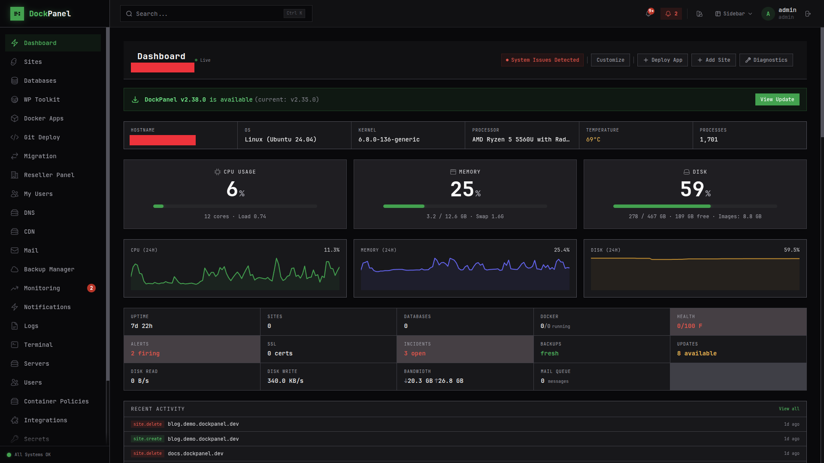Click the Disk usage progress bar

point(695,206)
